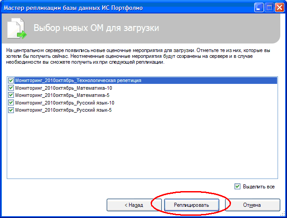The width and height of the screenshot is (287, 218).
Task: Uncheck Мониторинг_2010октябрь_Математика-10 checkbox
Action: coord(11,88)
